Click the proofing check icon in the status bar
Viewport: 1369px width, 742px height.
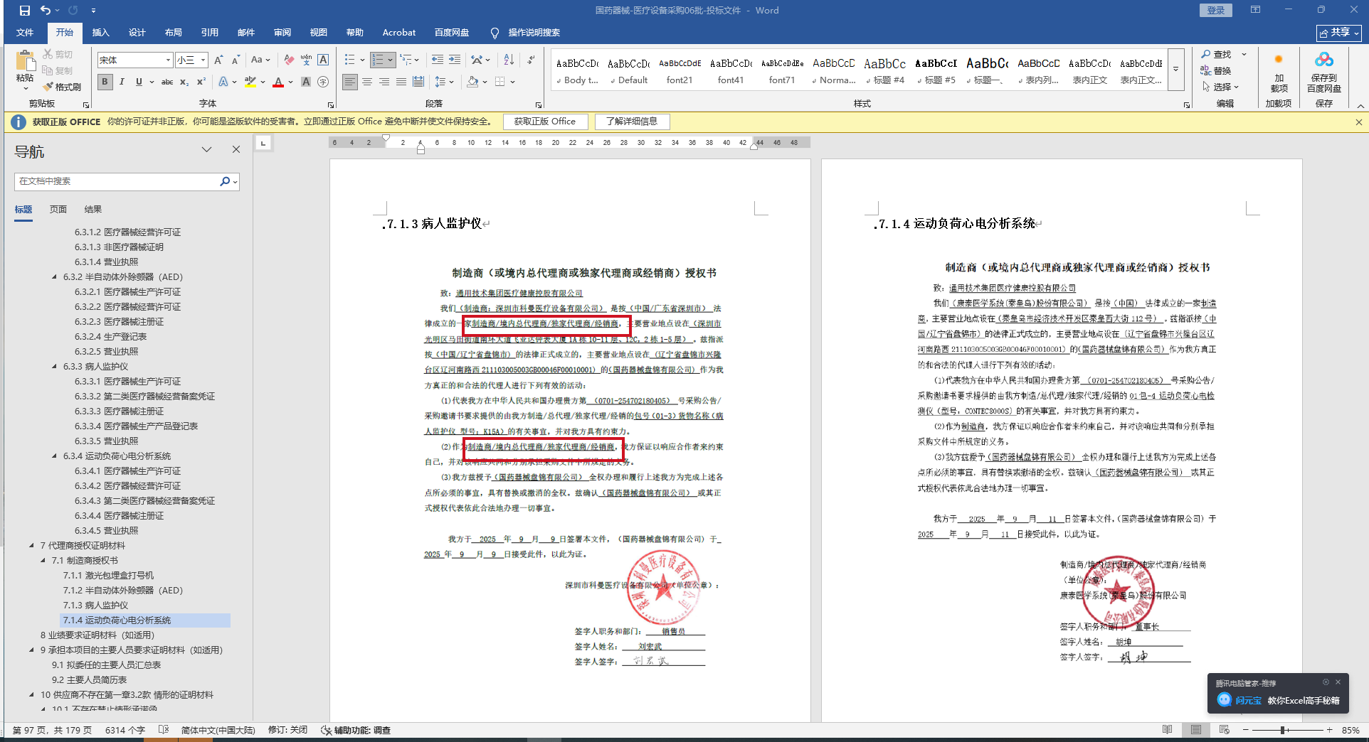pyautogui.click(x=164, y=730)
